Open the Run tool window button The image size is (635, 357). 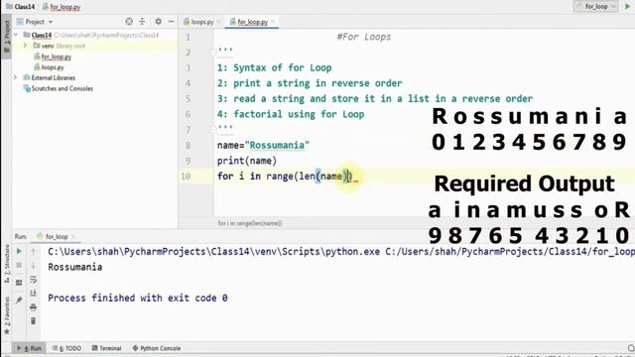click(29, 348)
